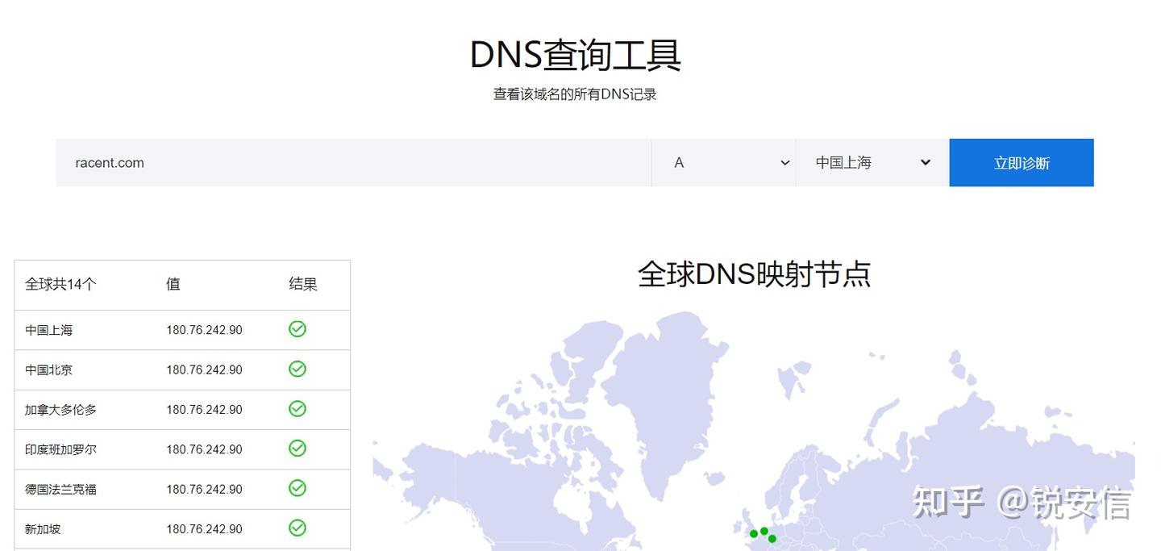The width and height of the screenshot is (1161, 551).
Task: Click the DNS查询工具 page title
Action: [x=574, y=54]
